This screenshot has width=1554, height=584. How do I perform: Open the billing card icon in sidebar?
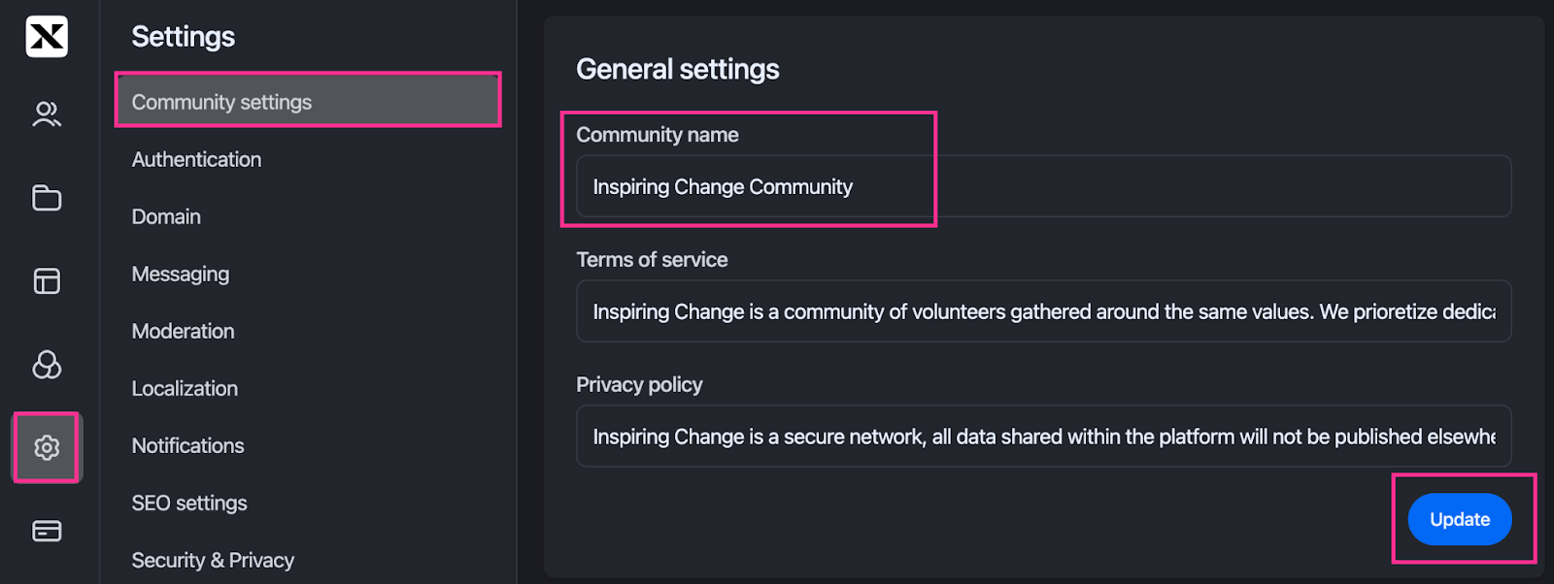pyautogui.click(x=47, y=531)
